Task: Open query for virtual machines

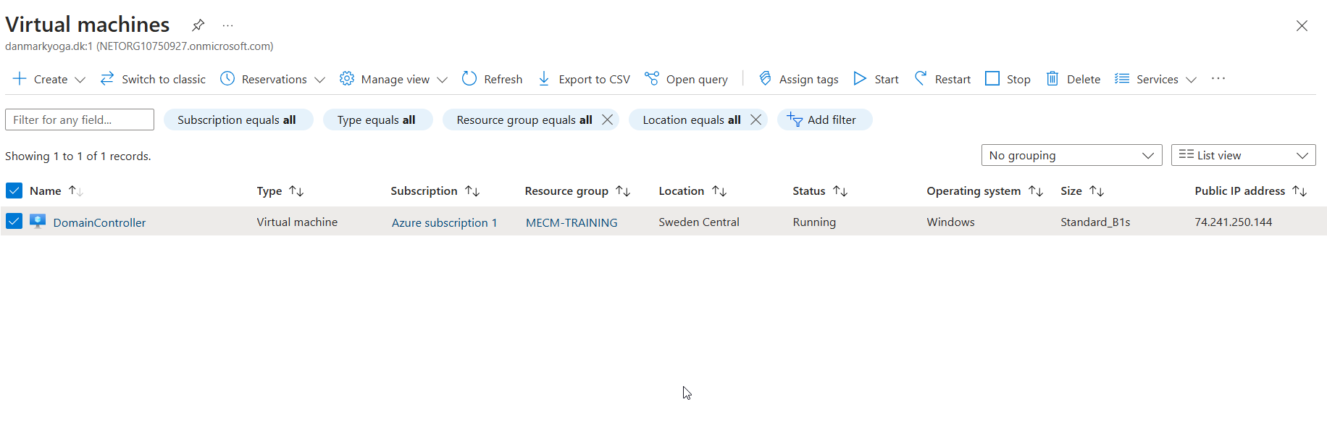Action: [686, 78]
